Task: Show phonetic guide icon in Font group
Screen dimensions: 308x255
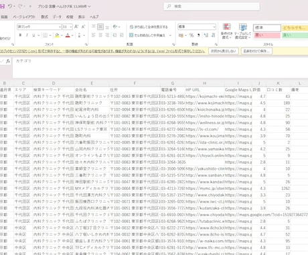Action: [x=80, y=35]
